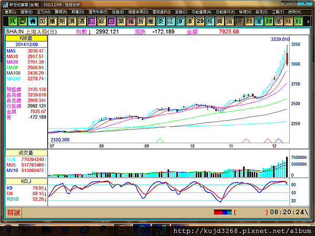Click the index value 2992.121 in header

coord(107,31)
